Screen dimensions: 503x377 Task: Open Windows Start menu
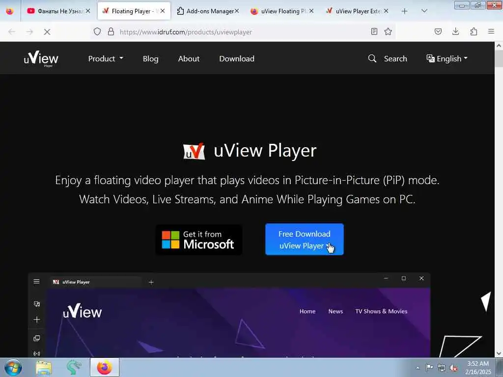click(13, 367)
